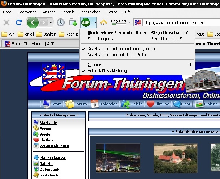220x179 pixels.
Task: Click the URL address field
Action: coord(181,23)
